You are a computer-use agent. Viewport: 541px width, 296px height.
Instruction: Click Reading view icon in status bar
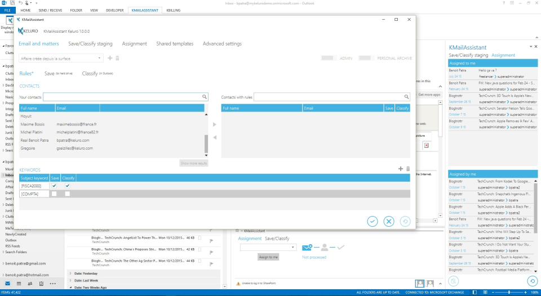[x=485, y=293]
